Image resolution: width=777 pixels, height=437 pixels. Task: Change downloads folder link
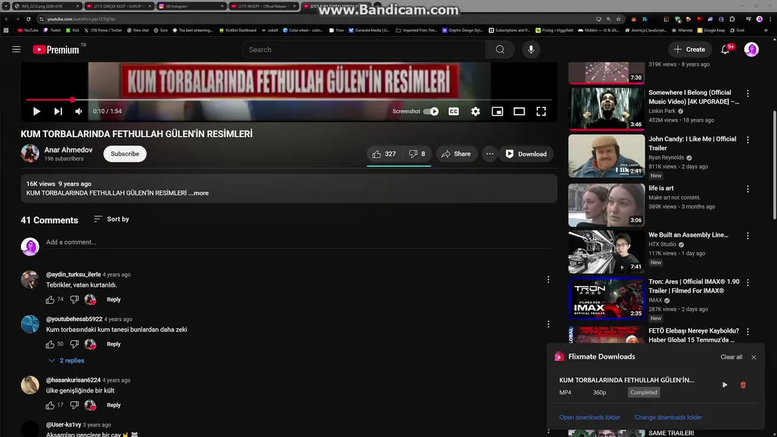pyautogui.click(x=668, y=418)
